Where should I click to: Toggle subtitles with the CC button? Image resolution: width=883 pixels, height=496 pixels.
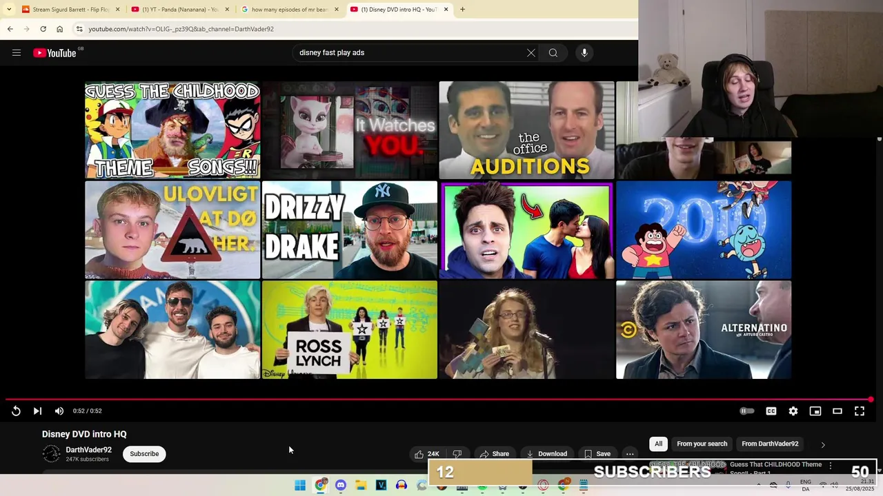(x=771, y=411)
